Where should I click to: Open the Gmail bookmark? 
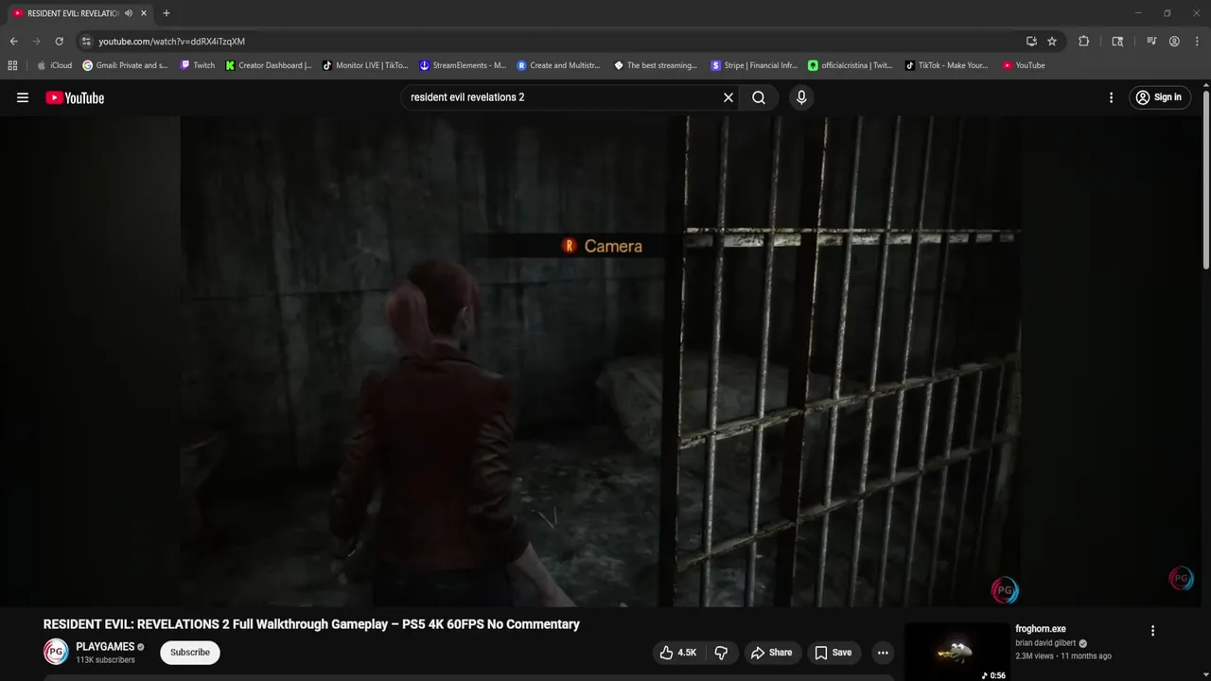pyautogui.click(x=125, y=65)
